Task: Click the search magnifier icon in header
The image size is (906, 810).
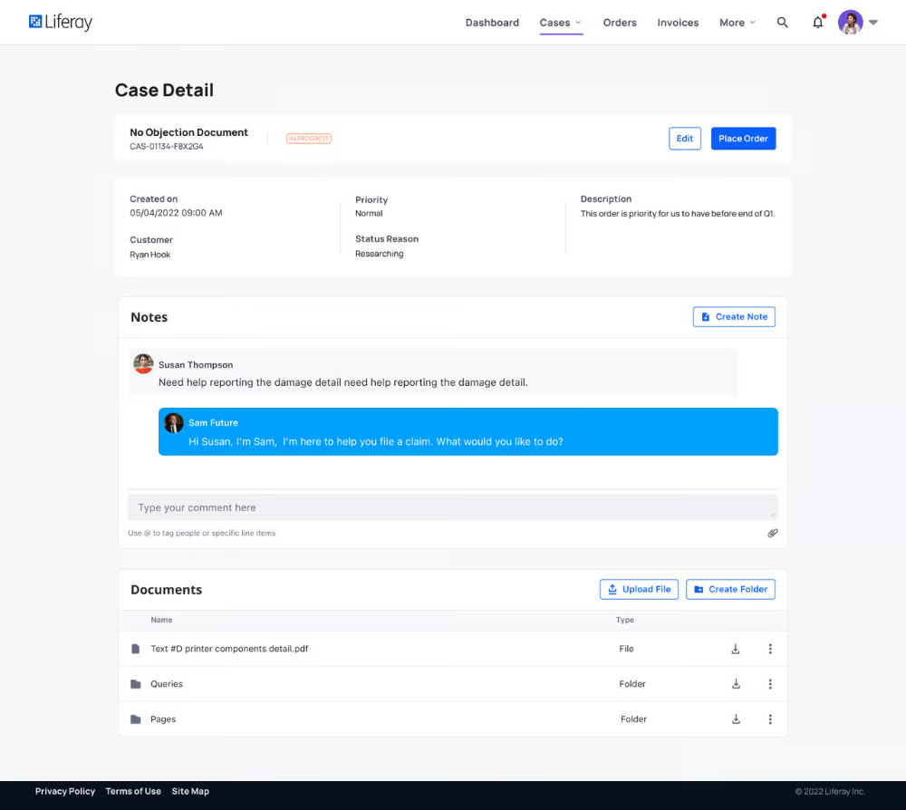Action: (783, 23)
